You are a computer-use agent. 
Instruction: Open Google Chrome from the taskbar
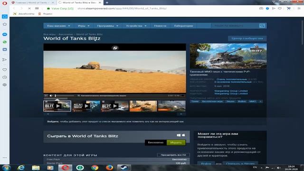[95, 168]
